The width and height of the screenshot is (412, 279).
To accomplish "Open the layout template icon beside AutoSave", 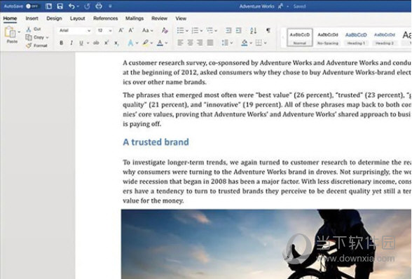I will pyautogui.click(x=48, y=6).
